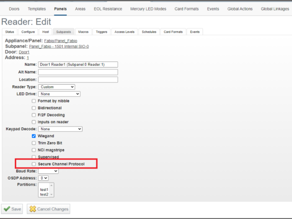Enable the Secure Channel Protocol checkbox

33,164
